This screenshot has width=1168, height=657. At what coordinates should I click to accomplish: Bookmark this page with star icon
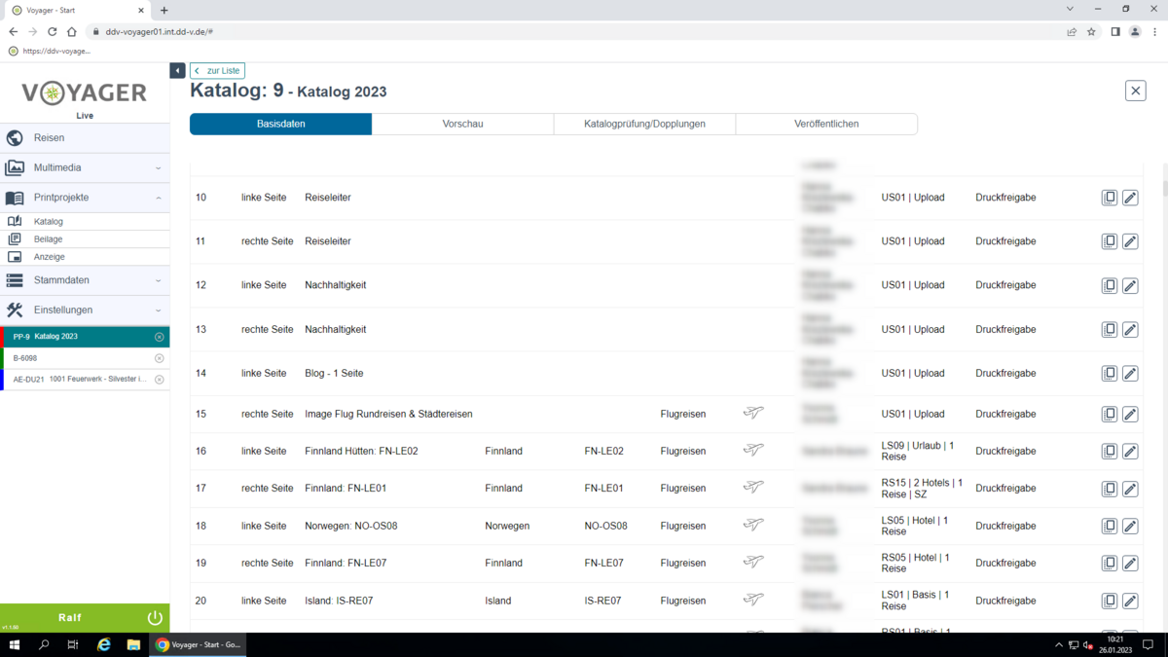(1091, 31)
